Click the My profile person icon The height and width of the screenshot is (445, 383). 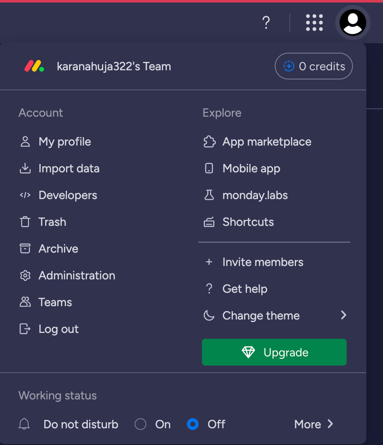pos(25,142)
